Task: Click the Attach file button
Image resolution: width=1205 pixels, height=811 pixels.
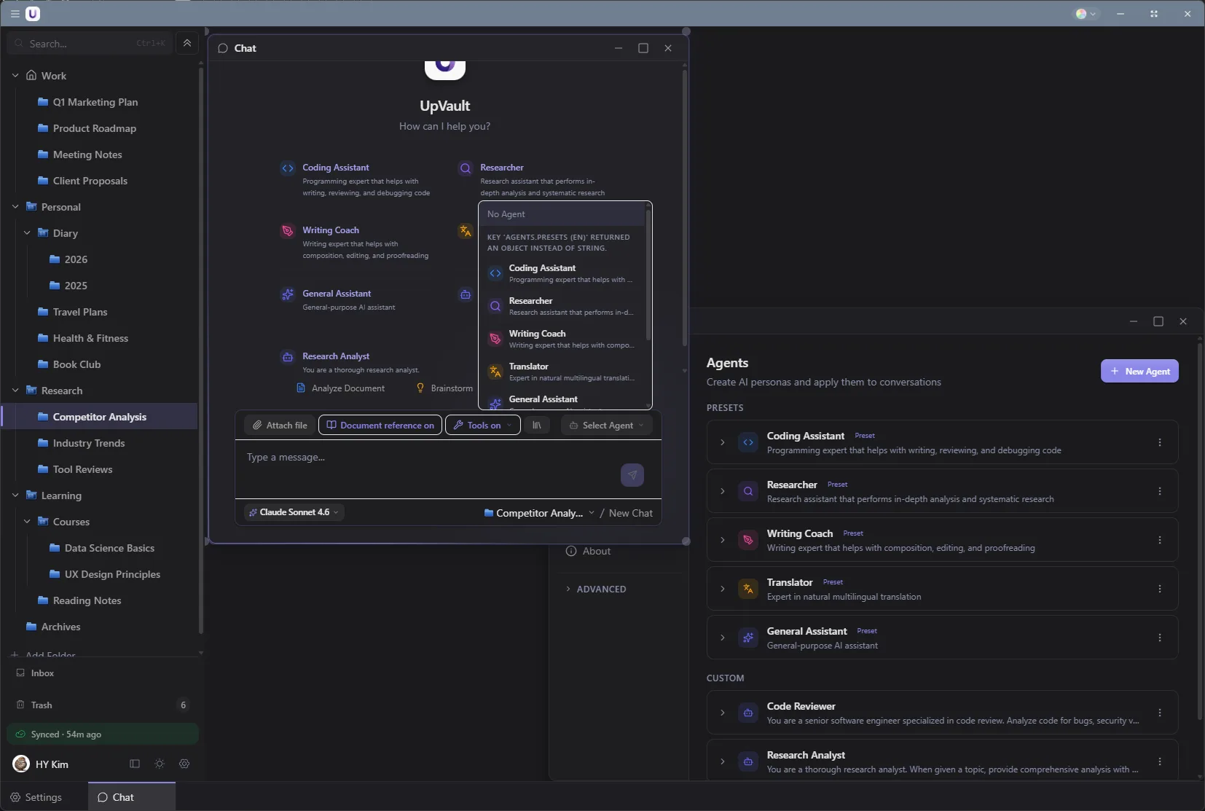Action: click(280, 426)
